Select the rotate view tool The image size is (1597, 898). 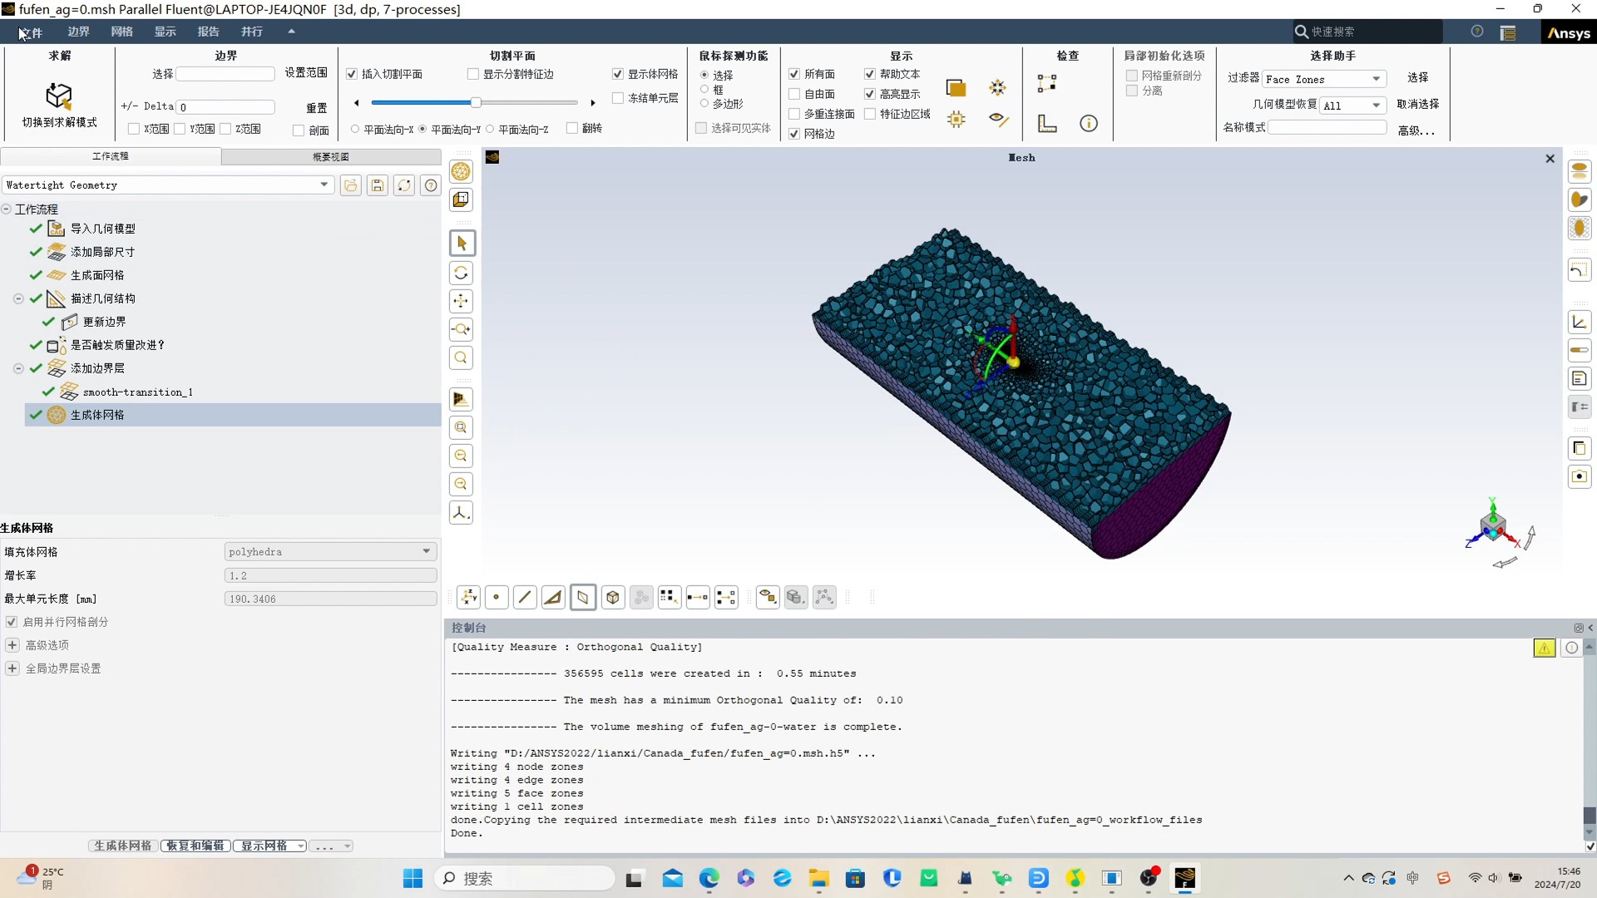(461, 273)
